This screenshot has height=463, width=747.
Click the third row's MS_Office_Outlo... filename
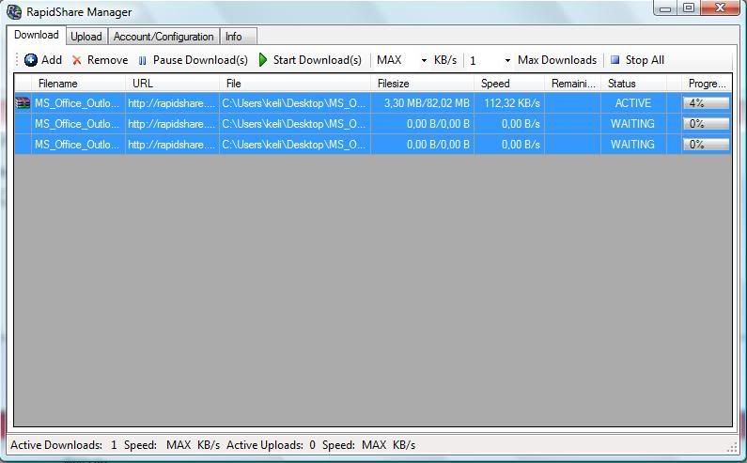[x=77, y=145]
